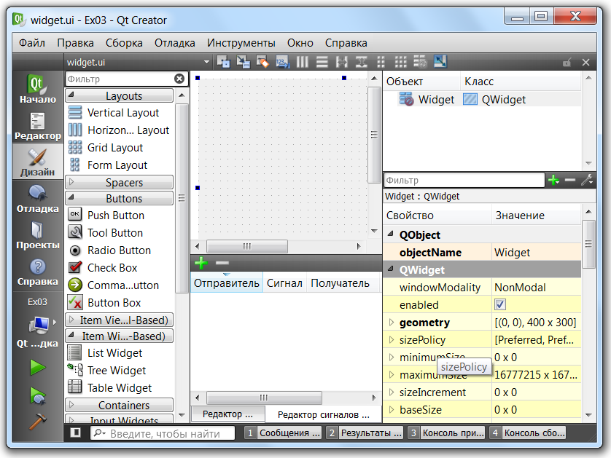Expand the geometry property

[391, 323]
